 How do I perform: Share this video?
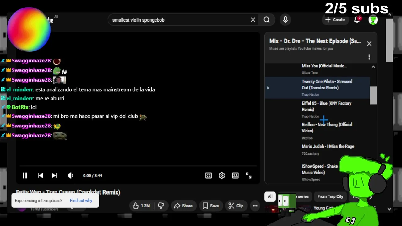[x=183, y=206]
